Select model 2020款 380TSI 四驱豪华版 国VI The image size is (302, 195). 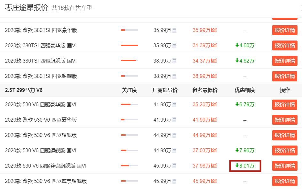[41, 46]
